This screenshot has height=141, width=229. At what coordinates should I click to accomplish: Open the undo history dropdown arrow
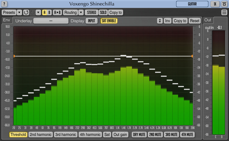(38, 12)
